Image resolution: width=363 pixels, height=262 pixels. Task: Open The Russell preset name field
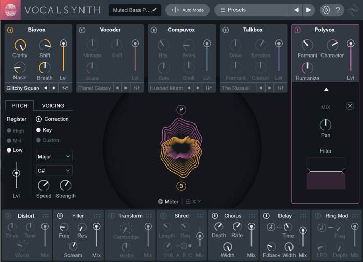(238, 88)
